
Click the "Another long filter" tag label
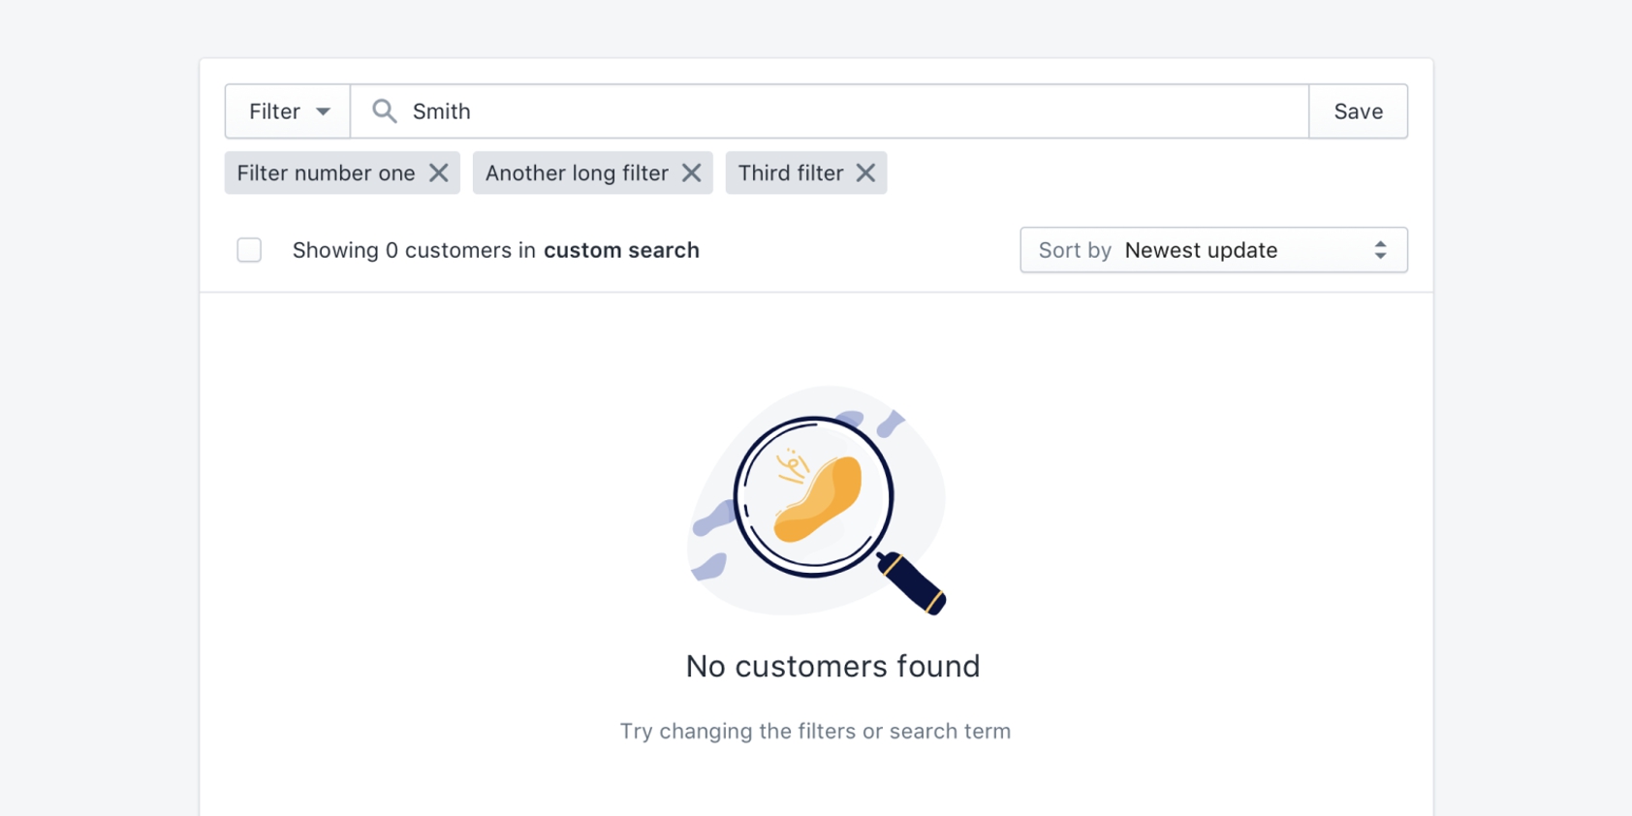coord(577,173)
